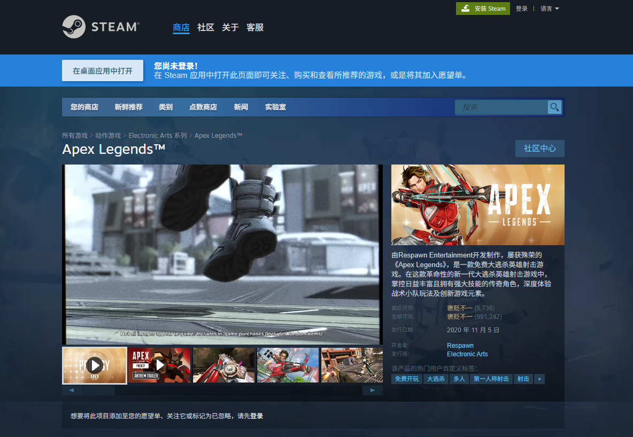Click the search magnifier icon
The width and height of the screenshot is (633, 437).
coord(555,107)
